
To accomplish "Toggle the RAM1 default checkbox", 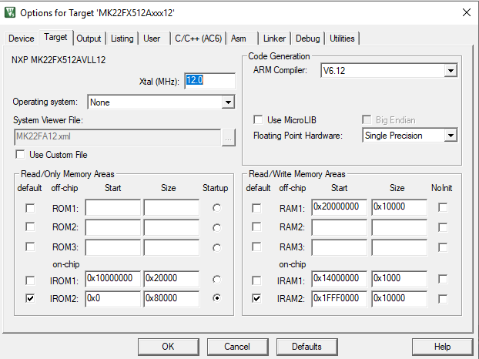I will pos(256,208).
